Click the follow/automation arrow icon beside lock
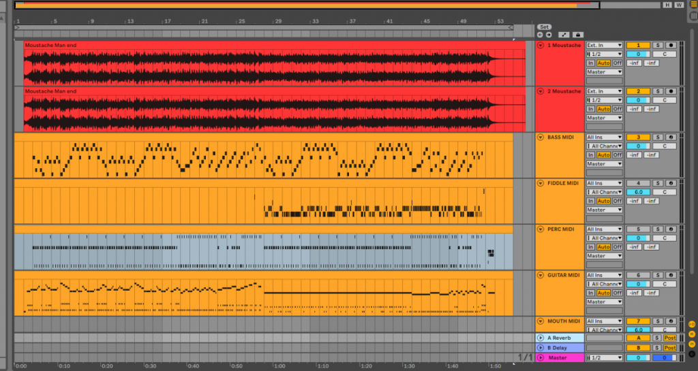 pyautogui.click(x=564, y=34)
